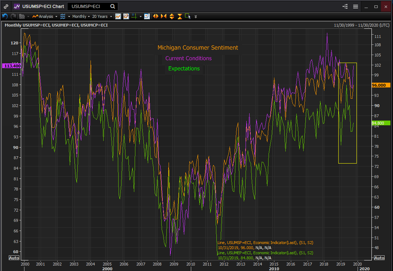393x271 pixels.
Task: Open the hamburger menu in the title bar
Action: click(x=355, y=7)
